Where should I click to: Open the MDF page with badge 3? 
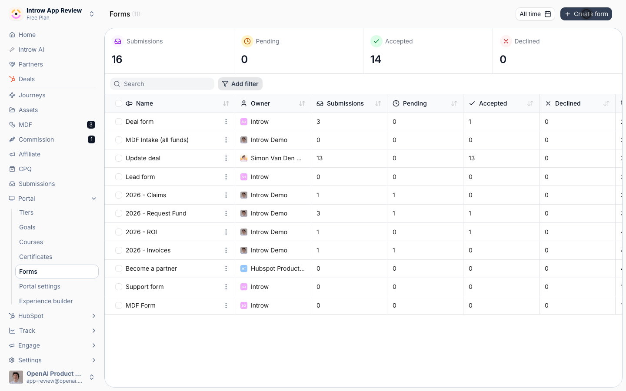point(52,125)
